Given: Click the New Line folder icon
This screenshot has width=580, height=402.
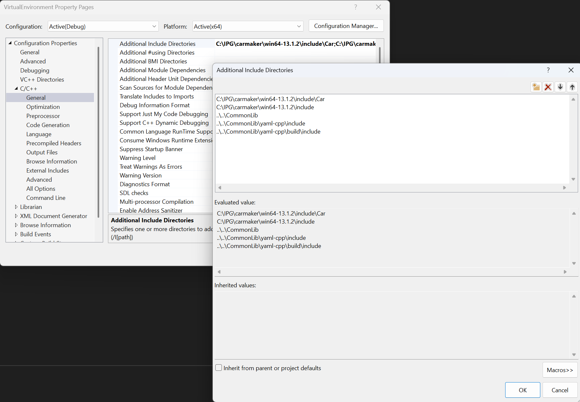Looking at the screenshot, I should (x=536, y=87).
